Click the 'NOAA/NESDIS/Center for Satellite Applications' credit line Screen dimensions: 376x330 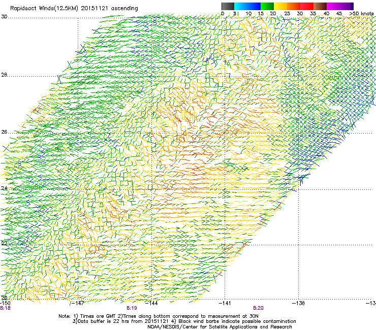220,327
